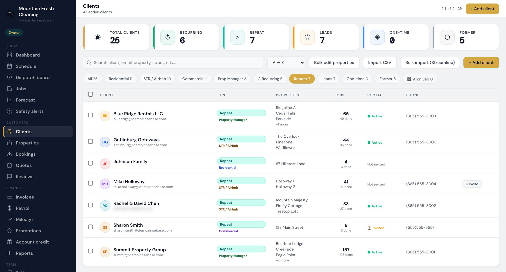Screen dimensions: 506x272
Task: Click Add client beside Bulk import
Action: click(481, 62)
